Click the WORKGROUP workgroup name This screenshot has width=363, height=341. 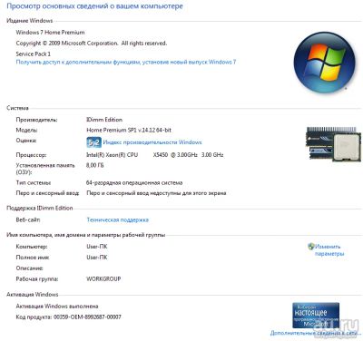pyautogui.click(x=103, y=278)
